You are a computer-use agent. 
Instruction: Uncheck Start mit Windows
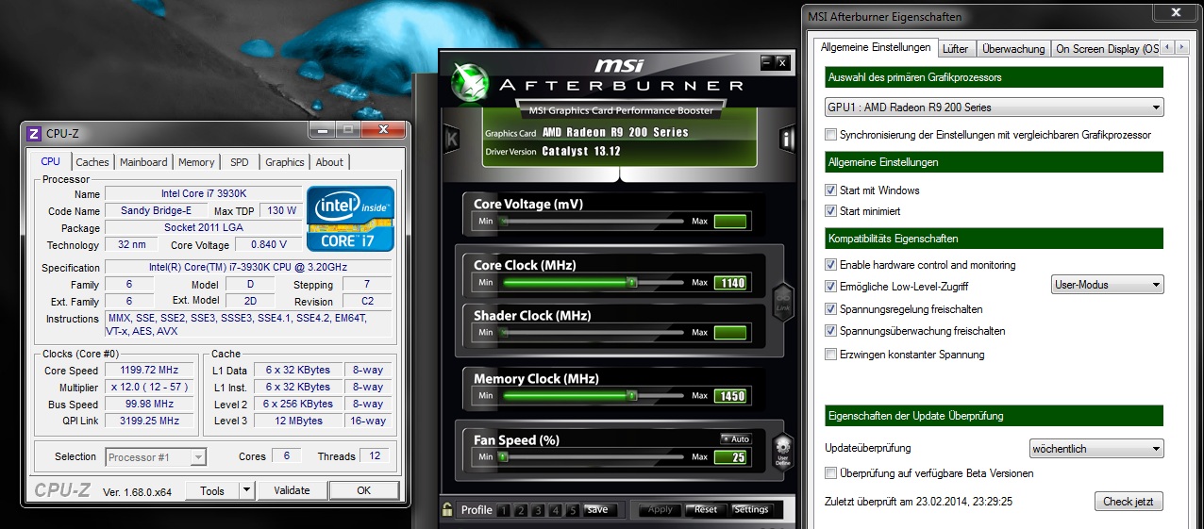click(831, 190)
